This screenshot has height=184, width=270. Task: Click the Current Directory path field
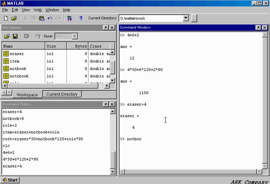click(151, 18)
